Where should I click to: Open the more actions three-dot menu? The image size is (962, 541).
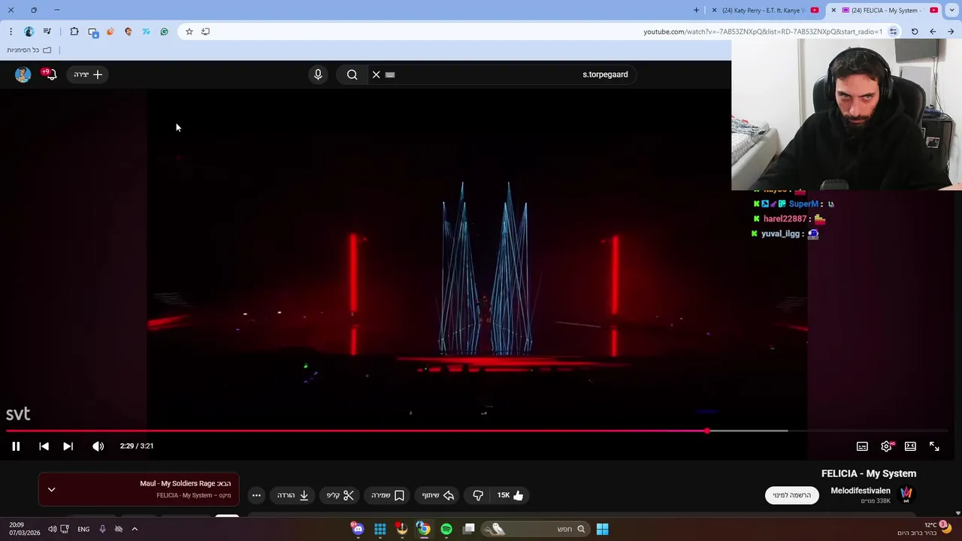click(x=256, y=495)
